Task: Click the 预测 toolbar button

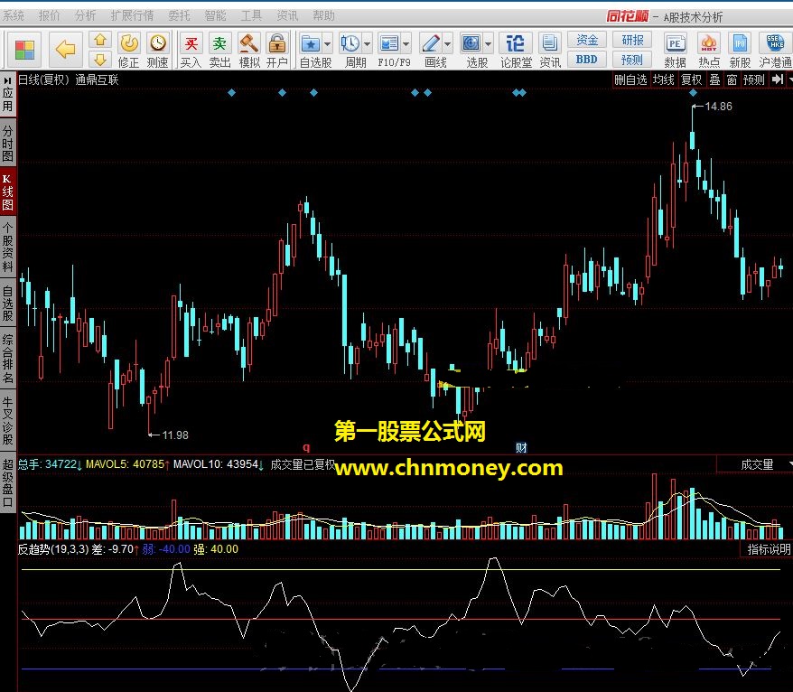Action: coord(632,60)
